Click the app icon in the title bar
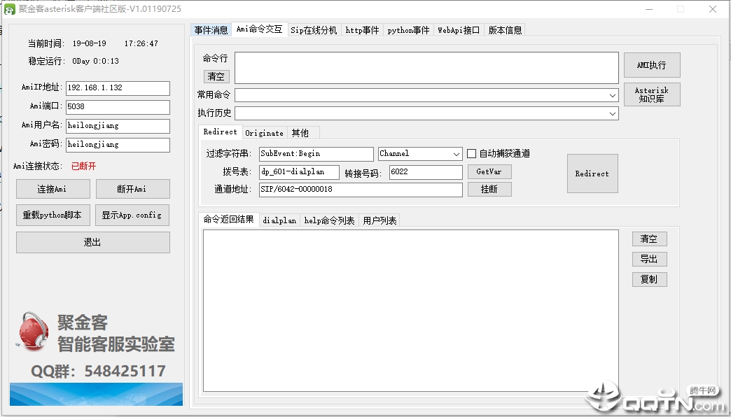This screenshot has width=731, height=417. 9,9
